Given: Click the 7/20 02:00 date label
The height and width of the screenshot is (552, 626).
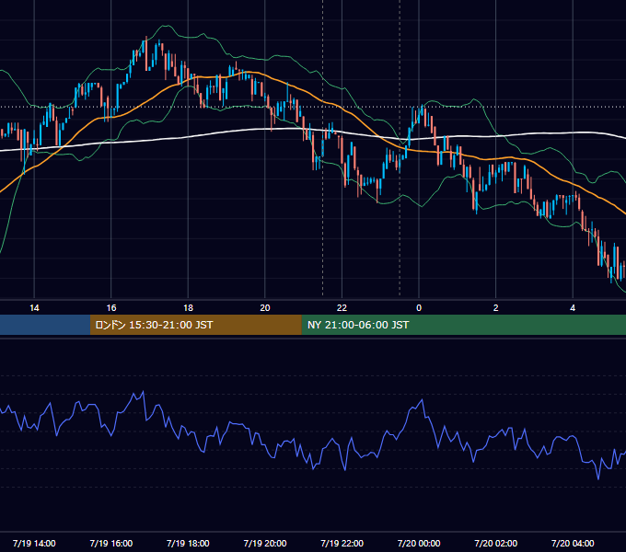Looking at the screenshot, I should coord(496,543).
